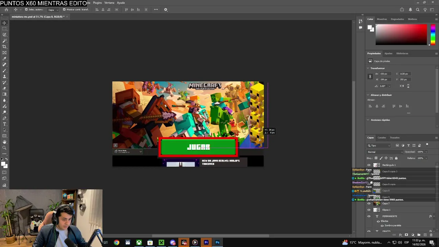Click the Home icon in options bar
The image size is (439, 247).
point(6,10)
